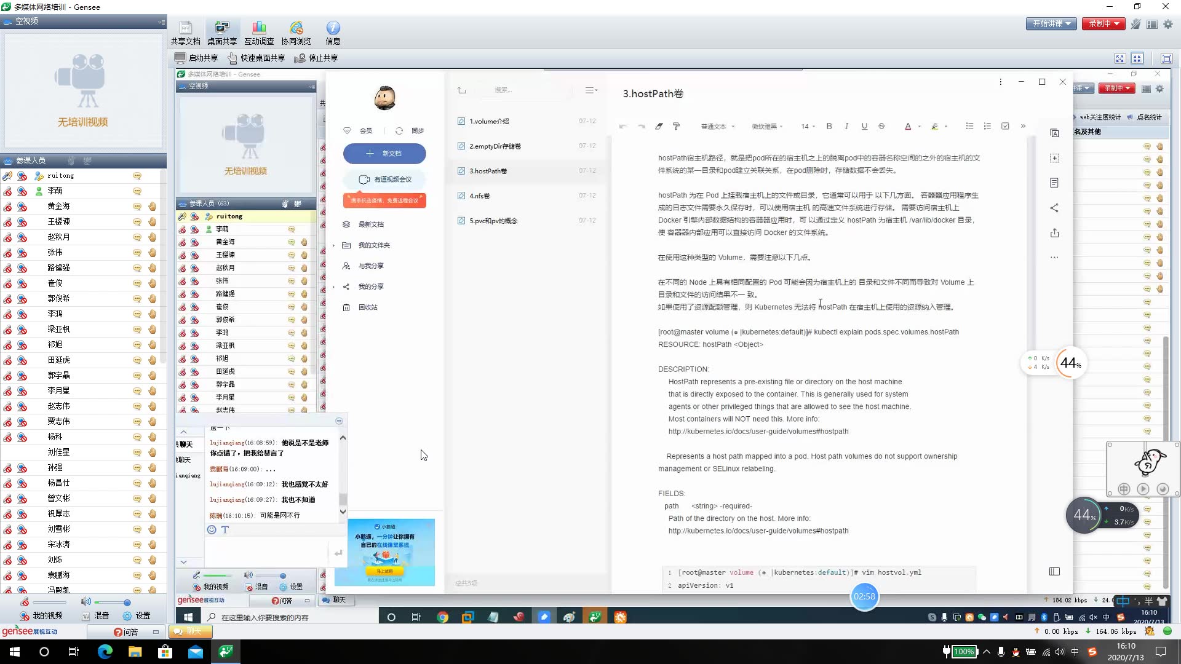
Task: Click the 开始讲课 button
Action: [x=1049, y=25]
